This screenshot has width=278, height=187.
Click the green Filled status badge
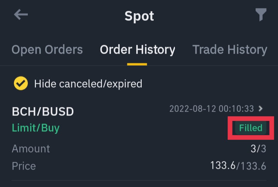[251, 128]
